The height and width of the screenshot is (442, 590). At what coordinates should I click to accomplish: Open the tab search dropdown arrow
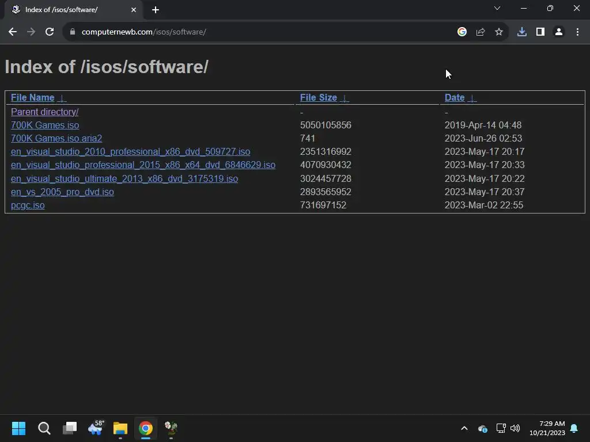497,8
